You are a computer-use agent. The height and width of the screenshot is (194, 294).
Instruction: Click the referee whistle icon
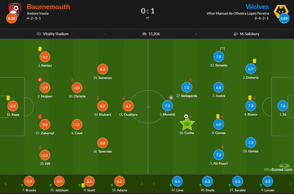coord(236,34)
